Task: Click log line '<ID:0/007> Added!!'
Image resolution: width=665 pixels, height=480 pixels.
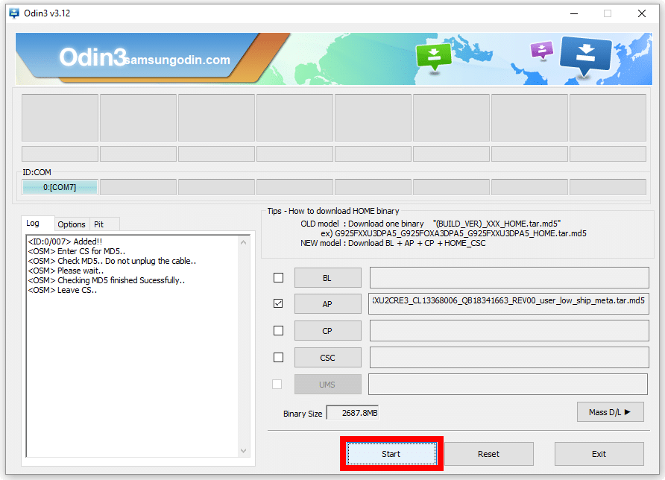Action: click(x=65, y=241)
